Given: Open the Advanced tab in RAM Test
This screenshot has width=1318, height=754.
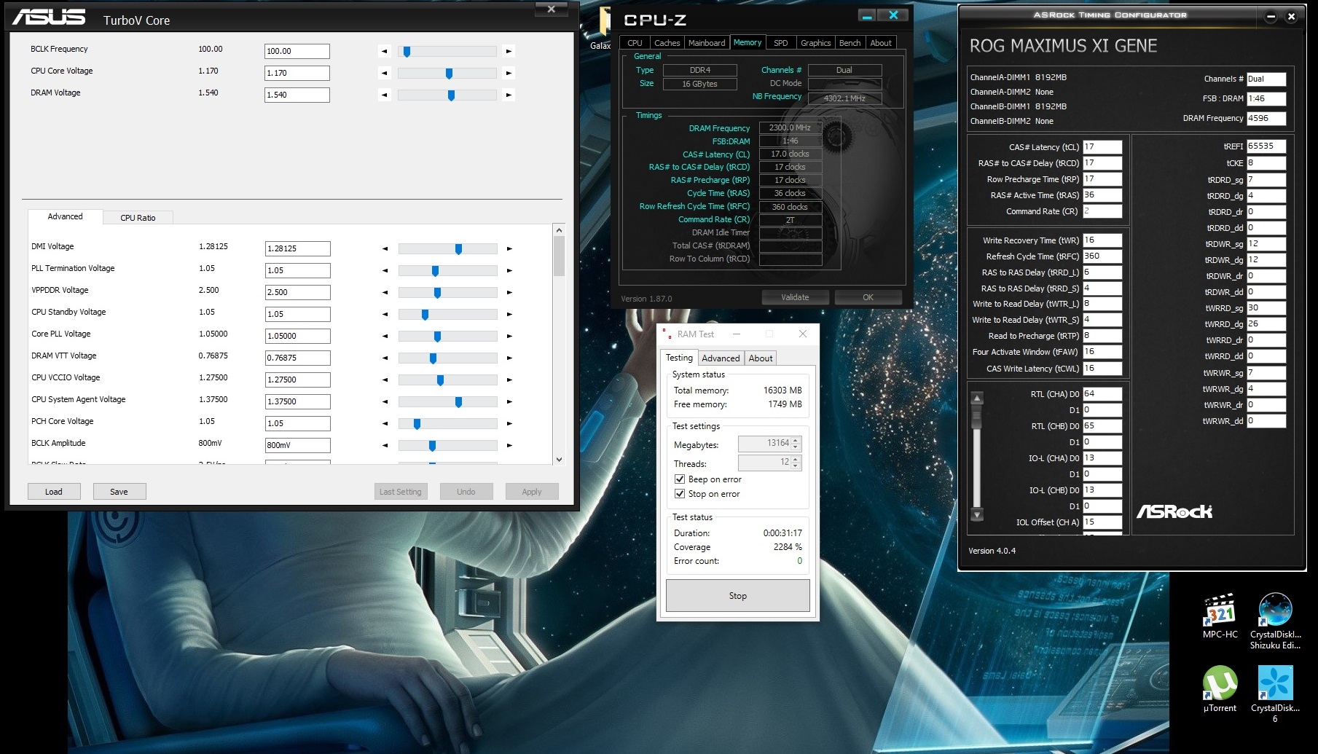Looking at the screenshot, I should pos(721,358).
